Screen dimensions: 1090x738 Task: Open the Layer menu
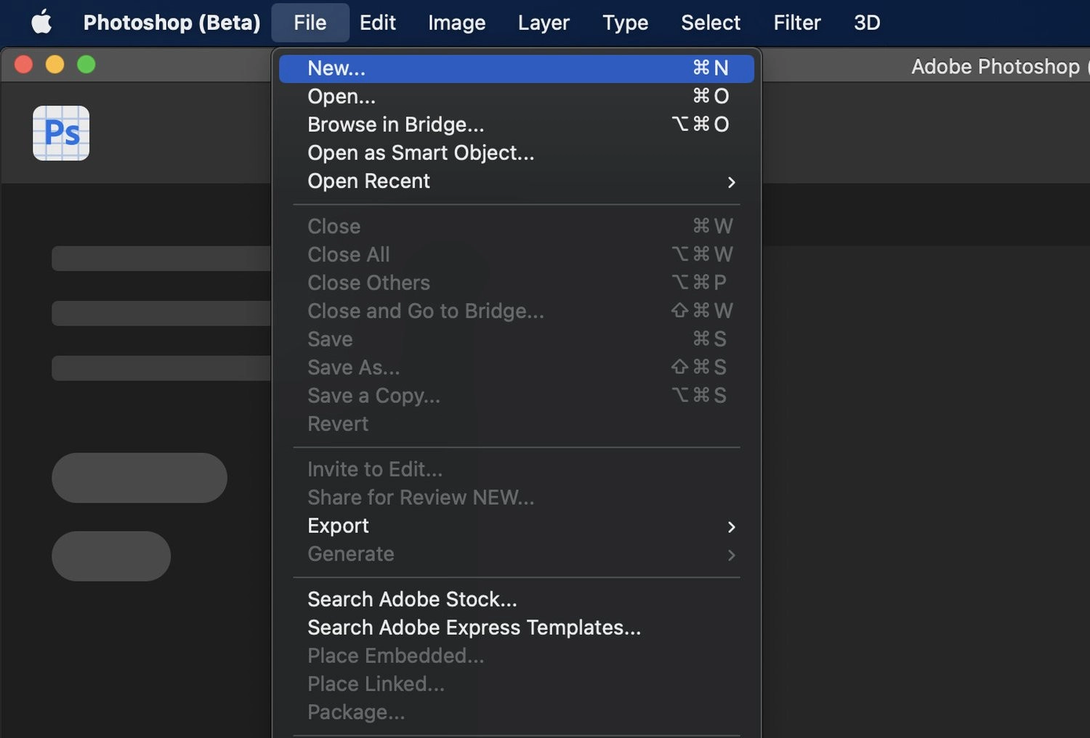click(544, 23)
